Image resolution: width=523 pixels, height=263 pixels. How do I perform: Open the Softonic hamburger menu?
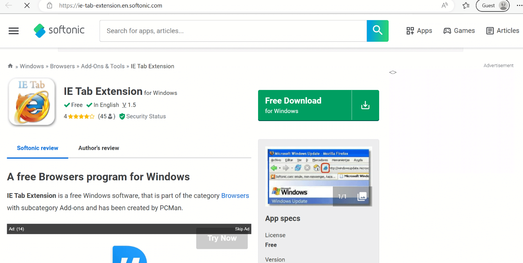pyautogui.click(x=14, y=31)
